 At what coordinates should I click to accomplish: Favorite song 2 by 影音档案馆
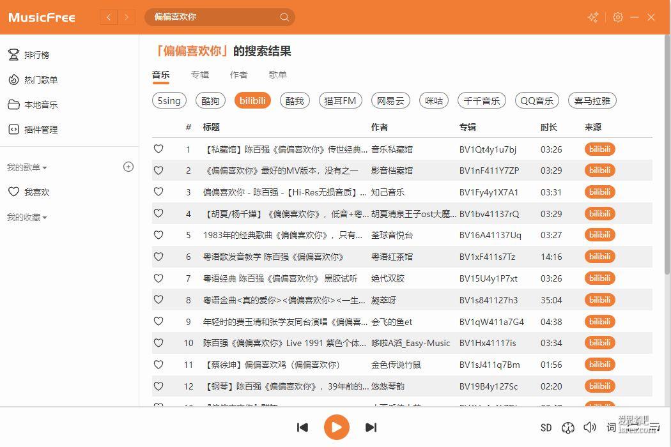158,170
